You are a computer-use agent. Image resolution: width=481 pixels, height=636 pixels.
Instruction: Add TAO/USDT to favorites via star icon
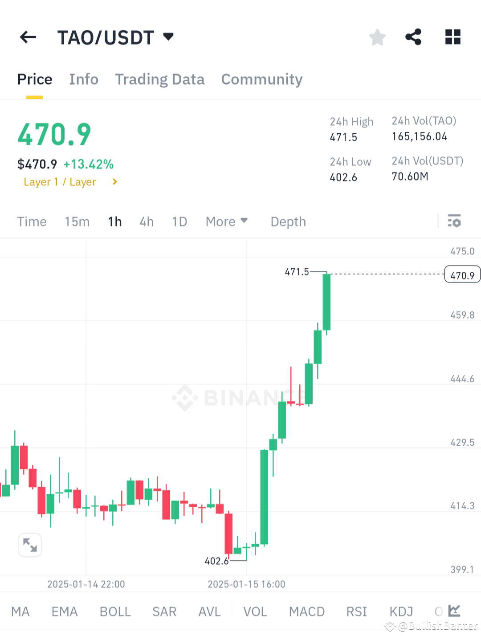point(377,37)
